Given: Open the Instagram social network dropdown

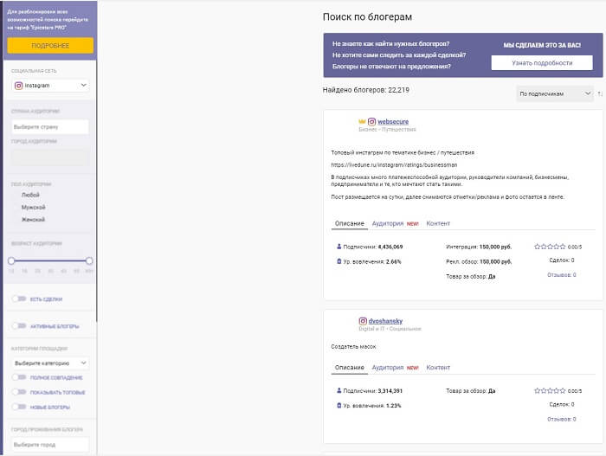Looking at the screenshot, I should point(50,86).
